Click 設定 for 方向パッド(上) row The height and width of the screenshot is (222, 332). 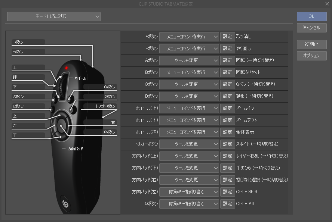point(227,156)
